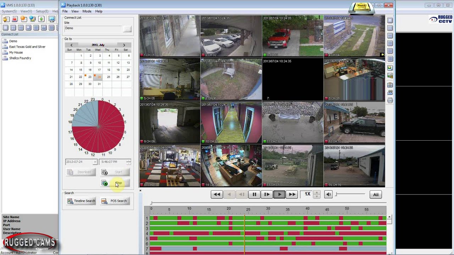This screenshot has width=454, height=255.
Task: Decrease playback speed with down arrow
Action: click(317, 196)
